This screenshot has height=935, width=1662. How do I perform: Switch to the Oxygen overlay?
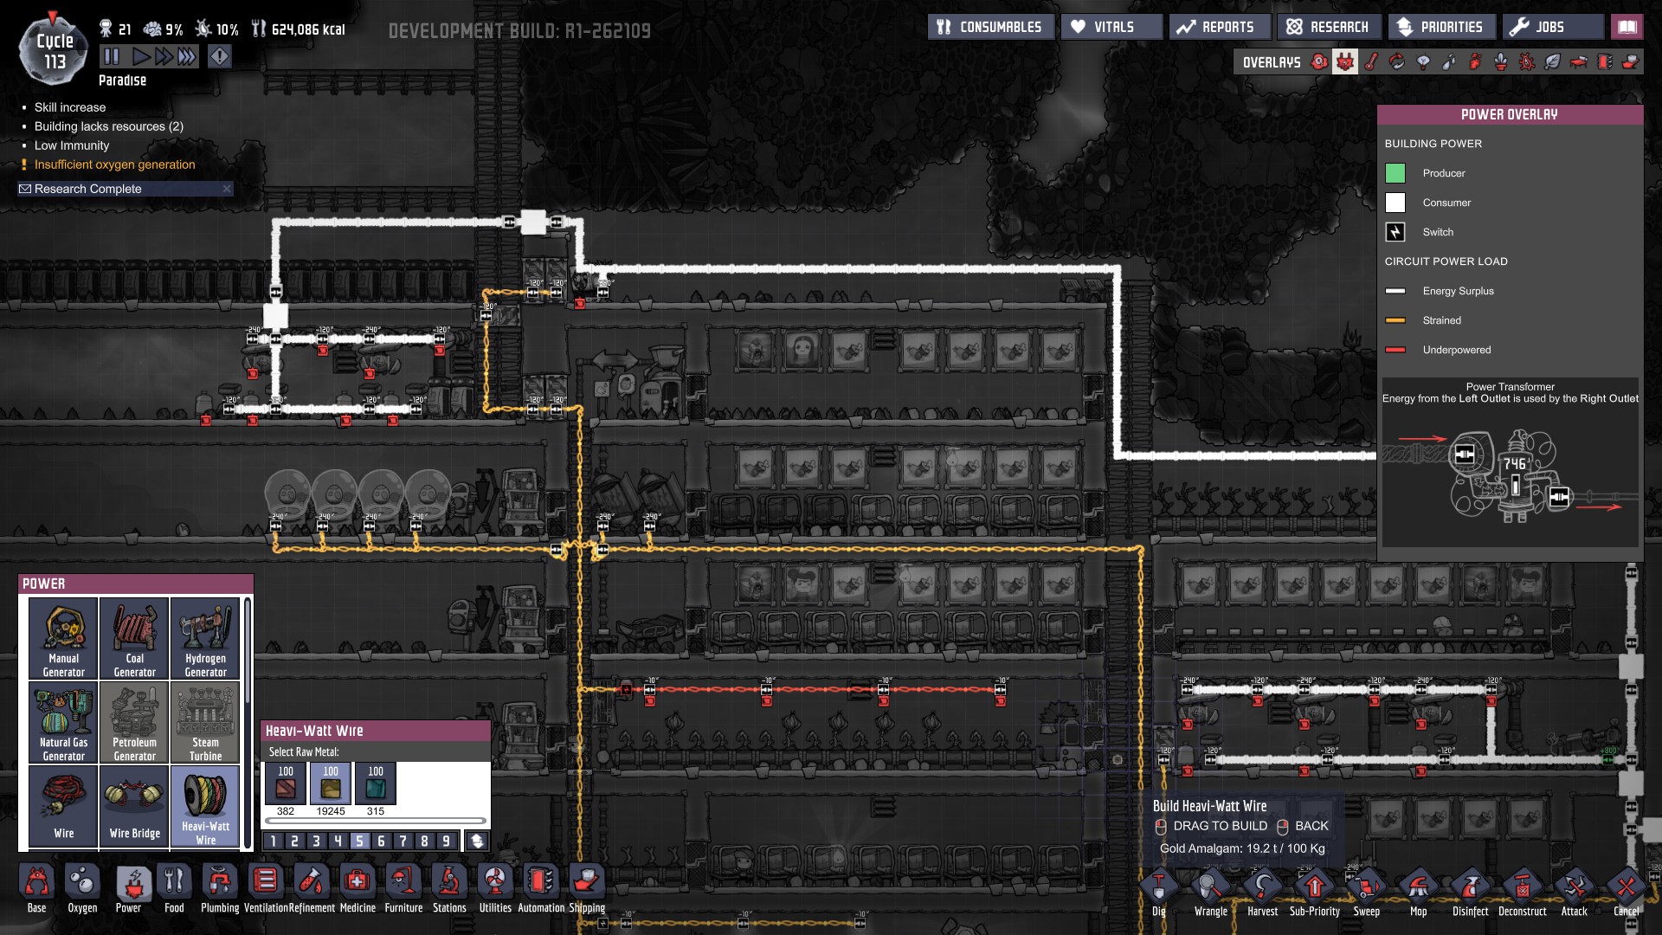coord(1319,62)
